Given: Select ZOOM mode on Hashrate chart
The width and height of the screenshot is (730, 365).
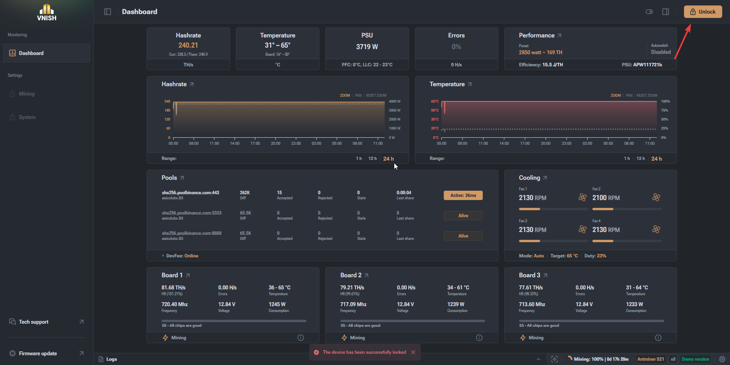Looking at the screenshot, I should [x=345, y=96].
